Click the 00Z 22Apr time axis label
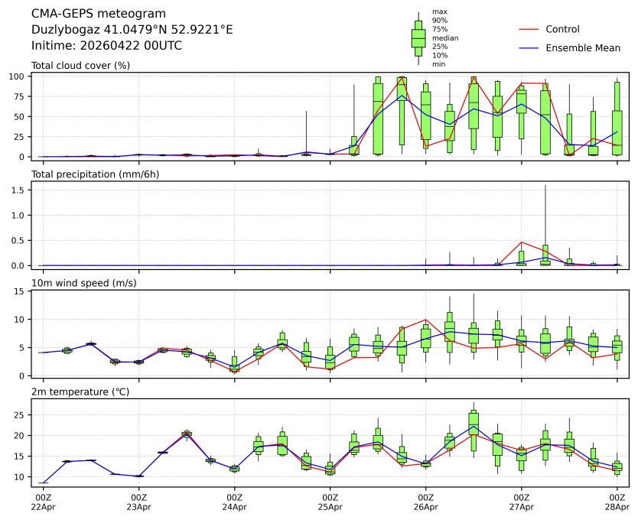638x520 pixels. click(43, 502)
